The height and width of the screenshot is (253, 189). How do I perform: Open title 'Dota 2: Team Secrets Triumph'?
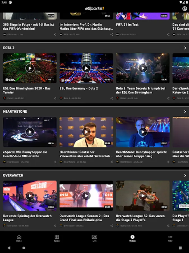pos(141,90)
